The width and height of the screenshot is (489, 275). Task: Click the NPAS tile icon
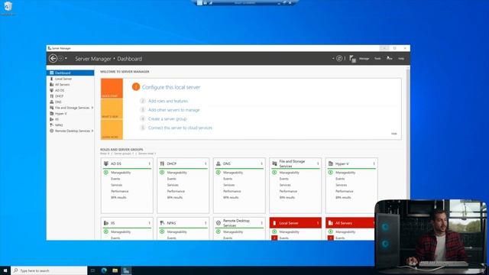tap(162, 223)
